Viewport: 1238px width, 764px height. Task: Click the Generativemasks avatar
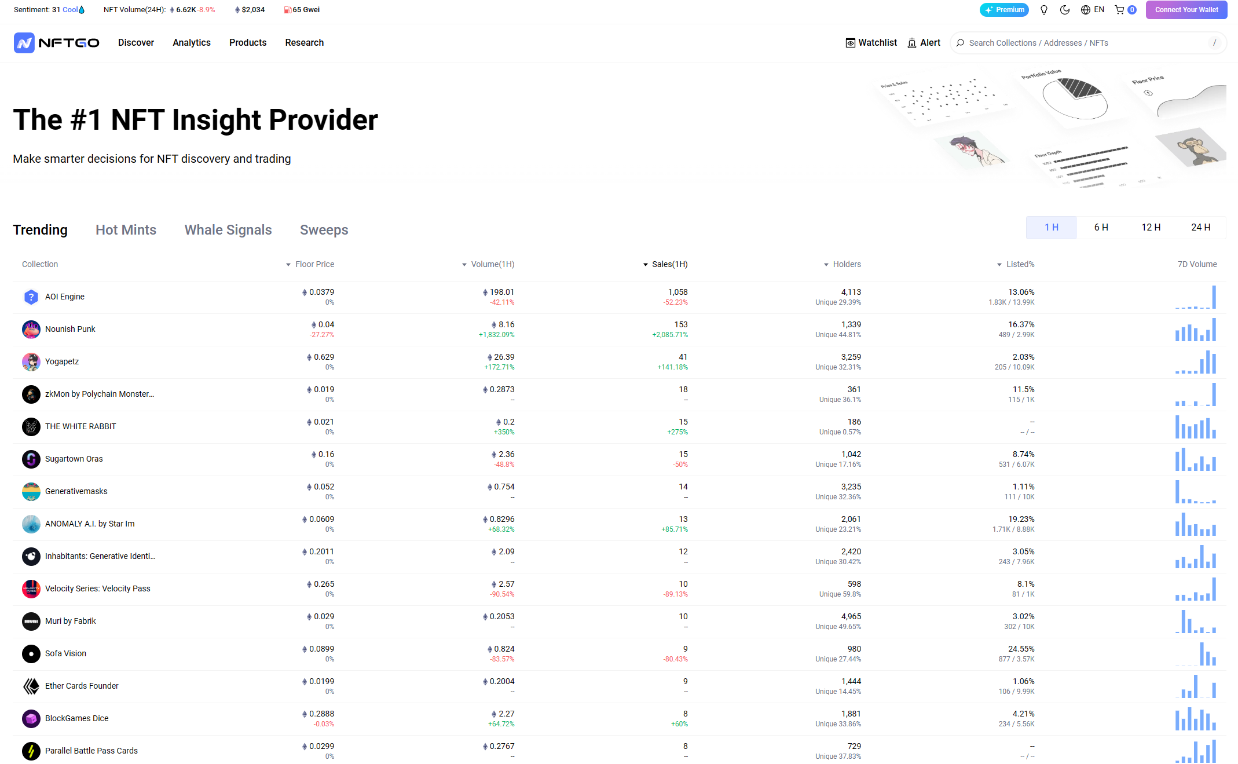pyautogui.click(x=31, y=492)
